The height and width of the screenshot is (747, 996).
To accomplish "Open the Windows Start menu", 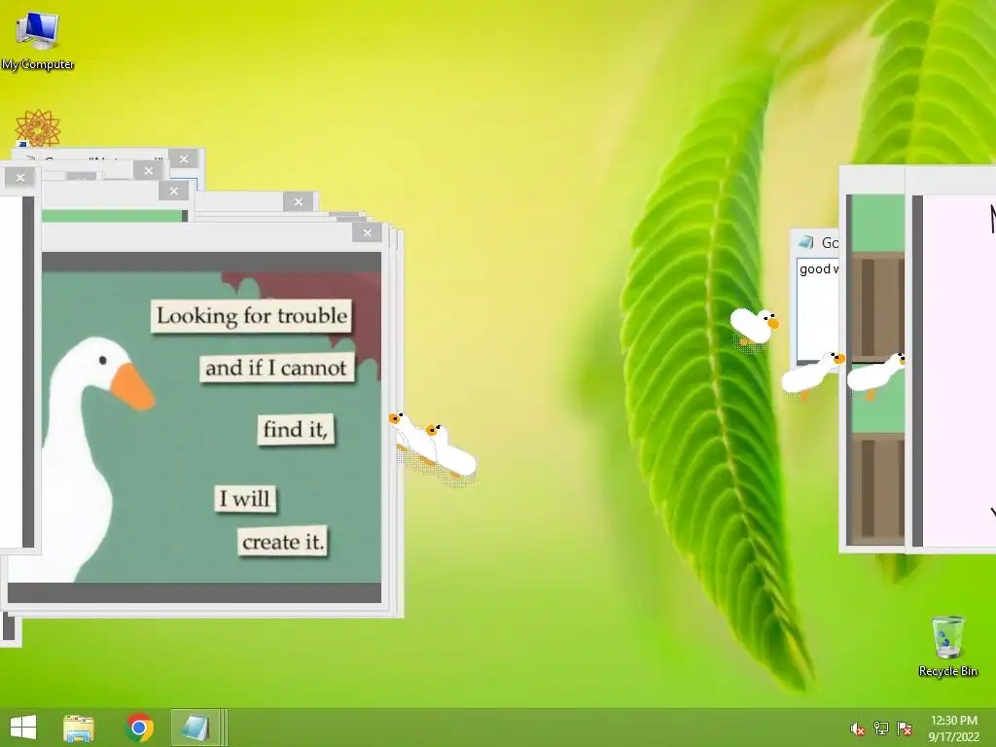I will [x=23, y=728].
